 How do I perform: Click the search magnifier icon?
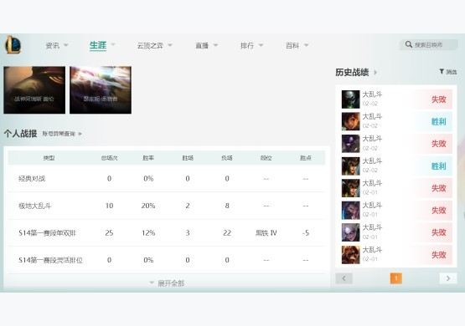[408, 44]
